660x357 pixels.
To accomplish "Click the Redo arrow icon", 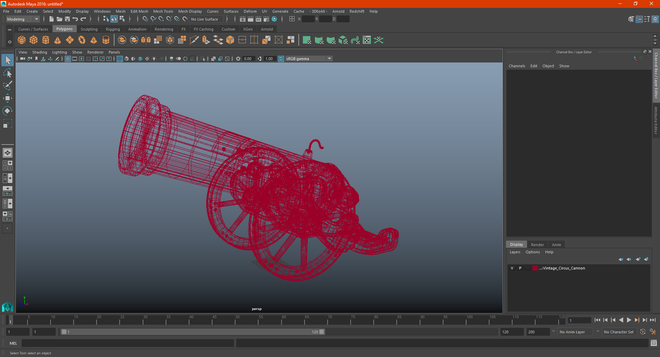I will (x=84, y=19).
